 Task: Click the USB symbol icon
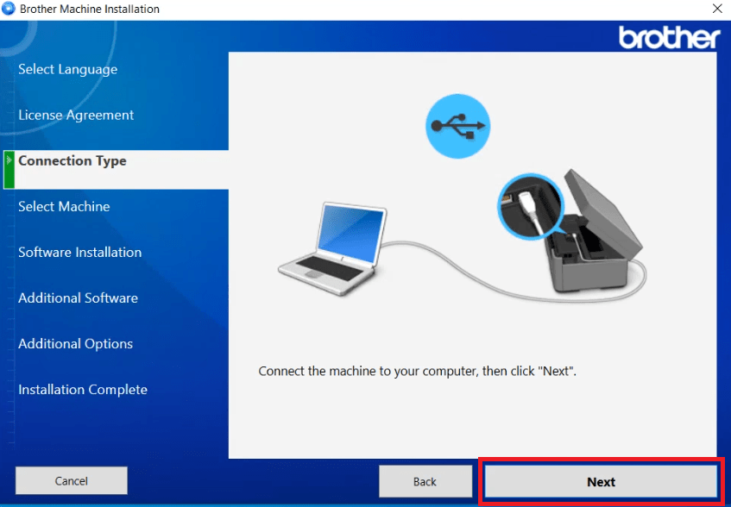tap(457, 126)
